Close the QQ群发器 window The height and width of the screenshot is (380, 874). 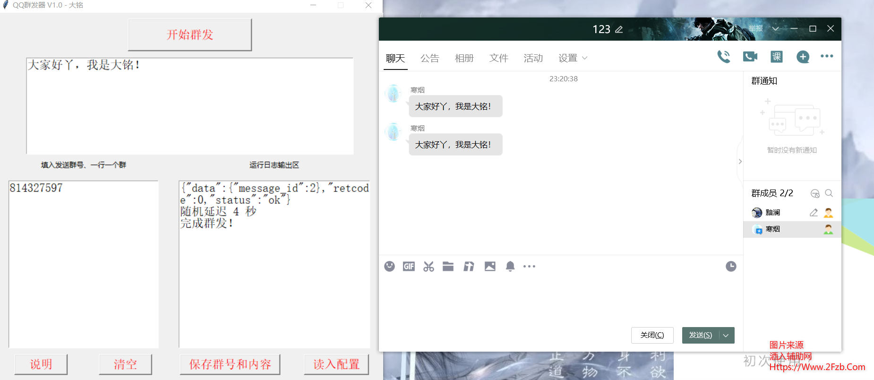tap(368, 5)
